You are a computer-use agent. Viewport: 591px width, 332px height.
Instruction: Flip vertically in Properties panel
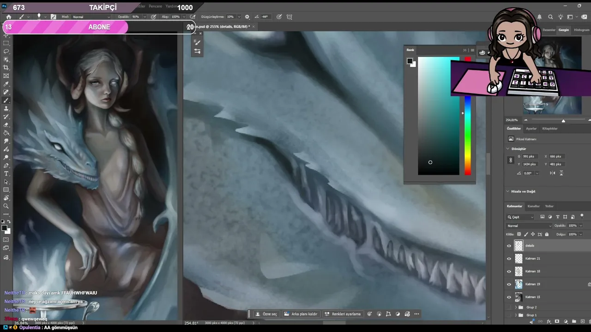[x=561, y=173]
